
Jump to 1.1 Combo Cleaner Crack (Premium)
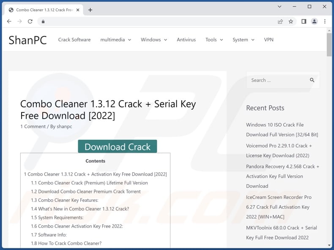89,183
